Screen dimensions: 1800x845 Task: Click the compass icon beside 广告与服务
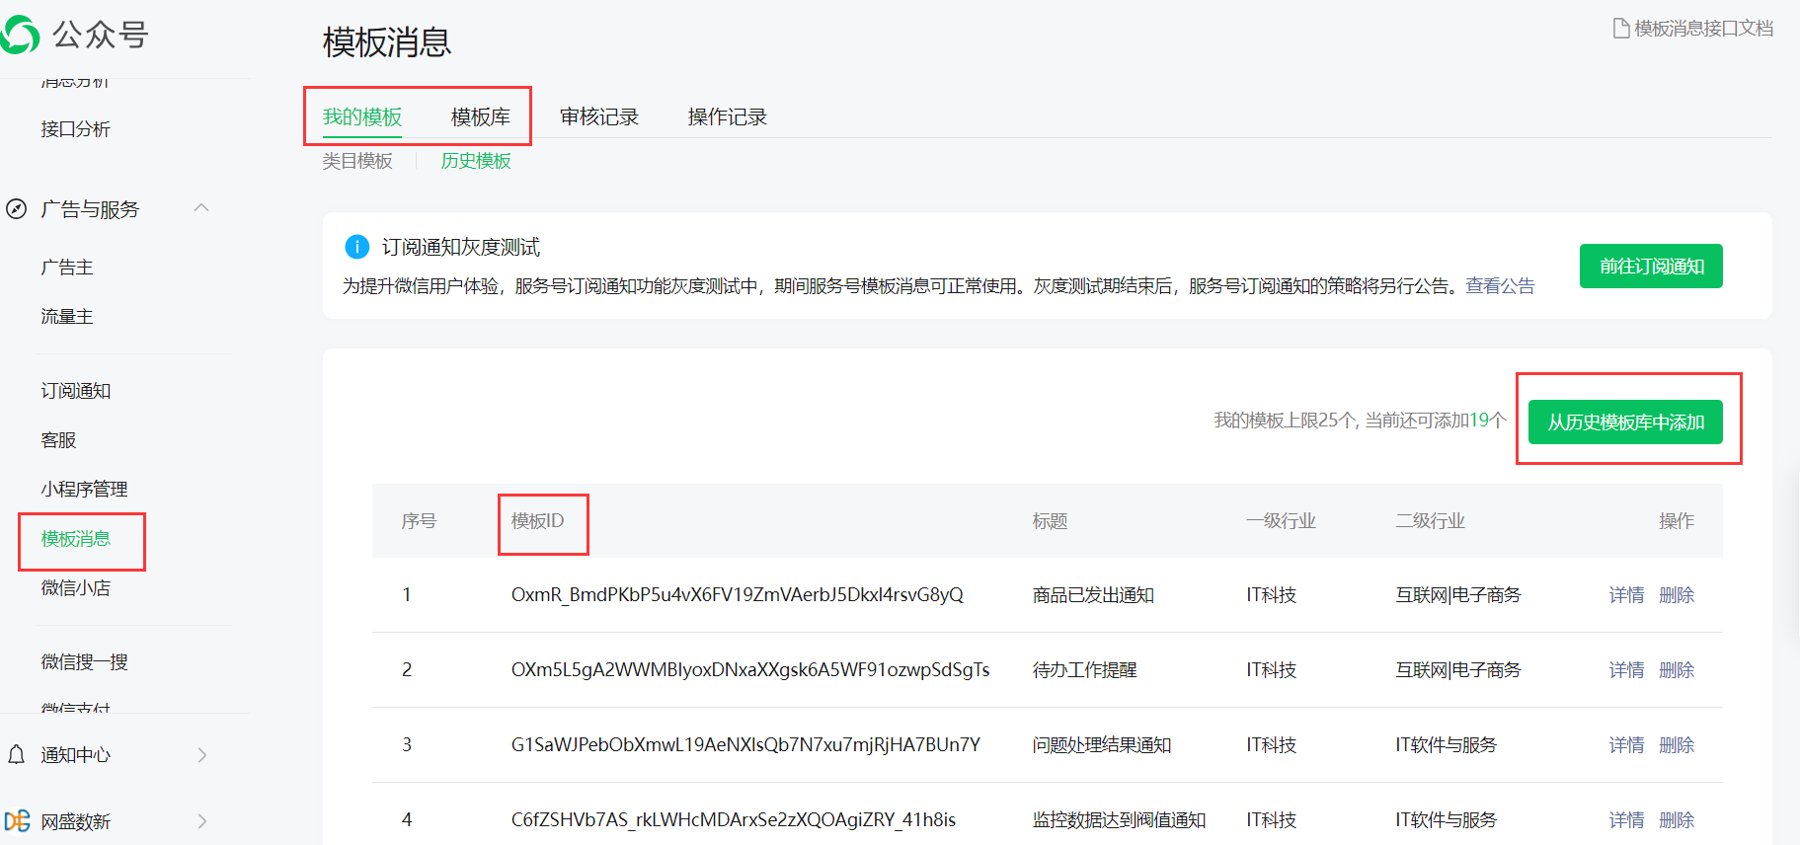pyautogui.click(x=17, y=209)
